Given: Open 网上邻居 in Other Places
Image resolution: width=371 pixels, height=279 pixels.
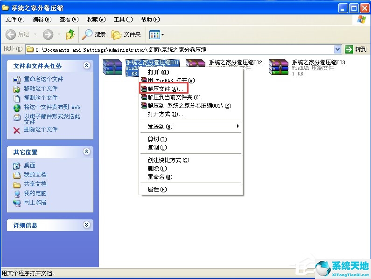Looking at the screenshot, I should (35, 203).
